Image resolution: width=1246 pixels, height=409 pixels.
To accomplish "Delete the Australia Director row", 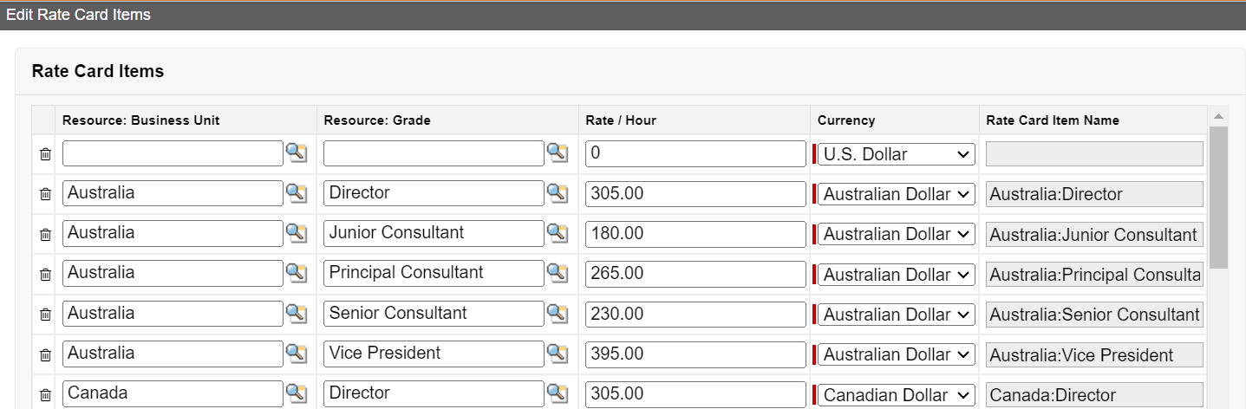I will point(46,194).
